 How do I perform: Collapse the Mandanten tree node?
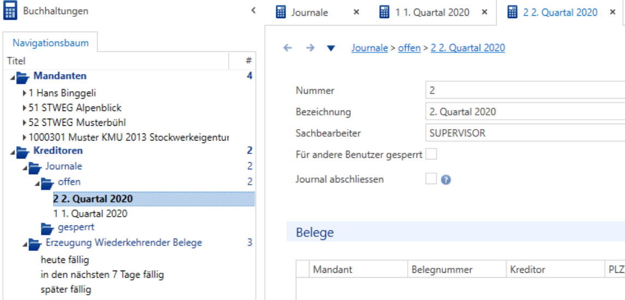(13, 78)
